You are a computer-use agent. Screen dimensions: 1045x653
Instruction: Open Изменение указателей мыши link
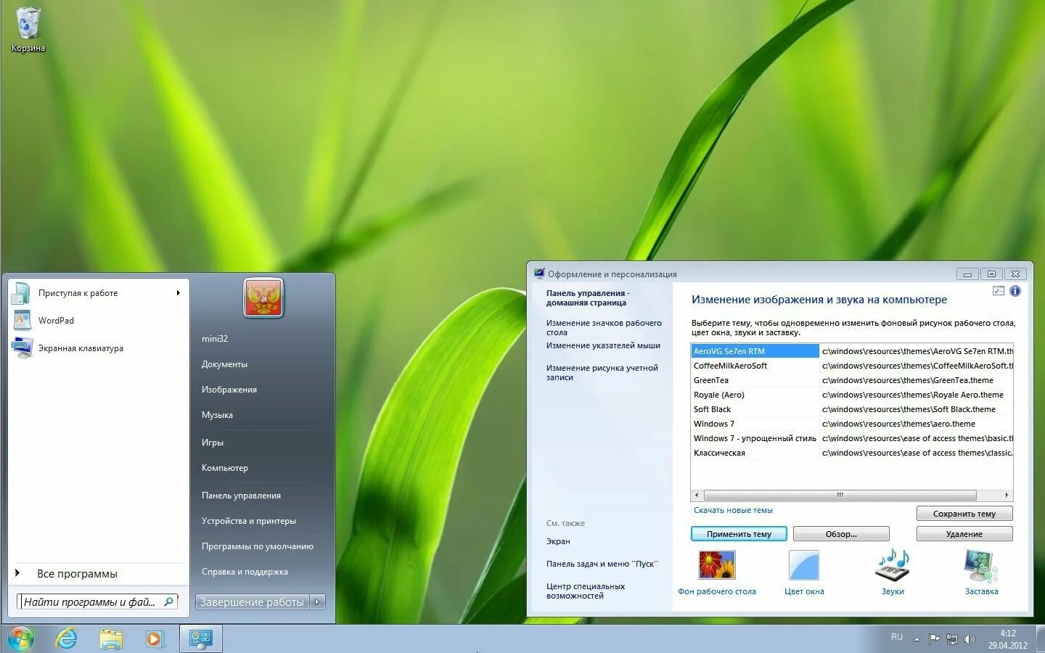click(603, 345)
